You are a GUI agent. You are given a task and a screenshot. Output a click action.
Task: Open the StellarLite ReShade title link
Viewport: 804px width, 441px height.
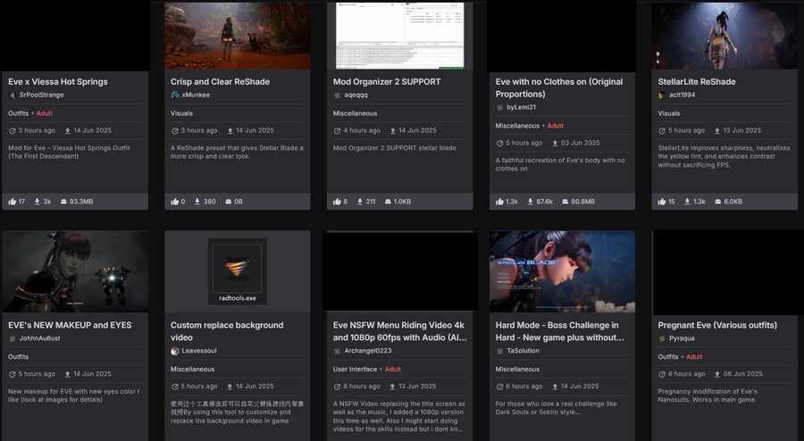[697, 81]
